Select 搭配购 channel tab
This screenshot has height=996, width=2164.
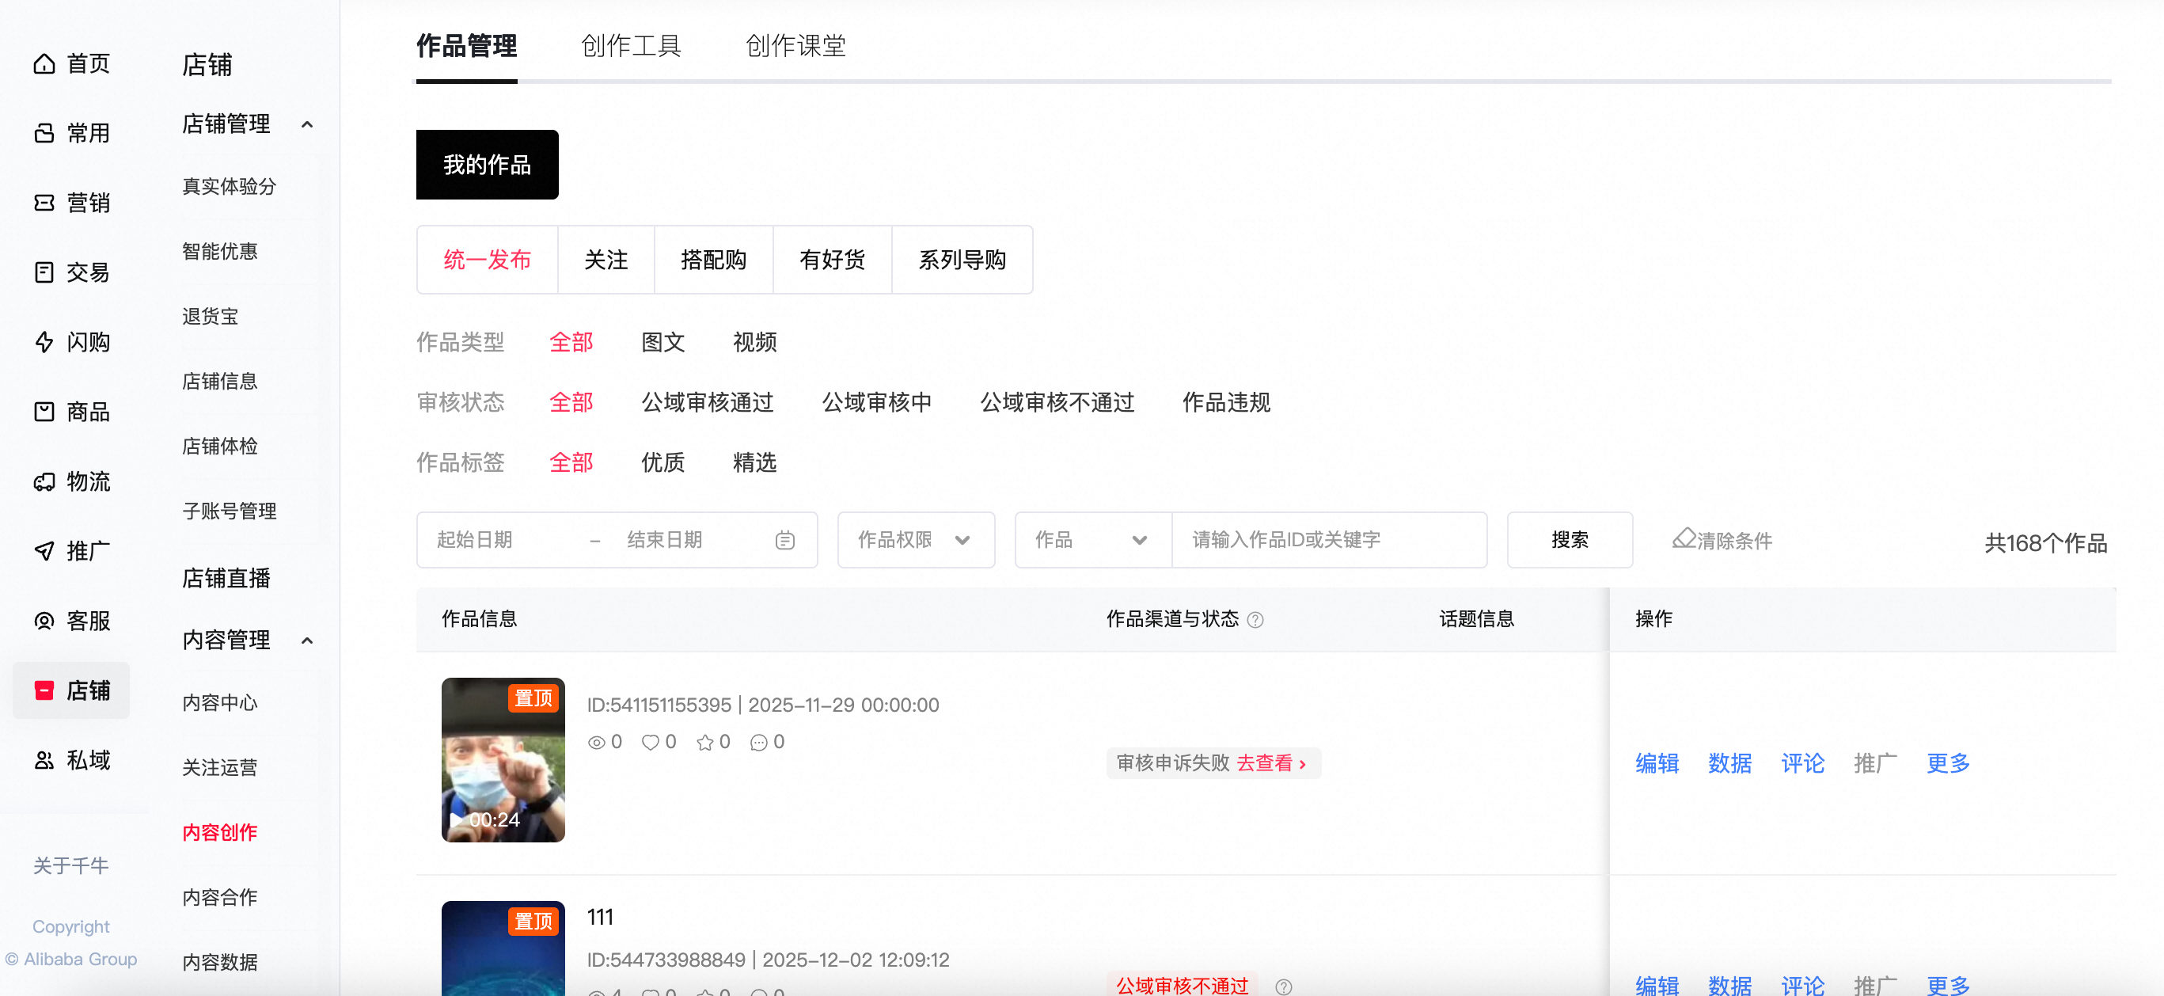point(713,260)
